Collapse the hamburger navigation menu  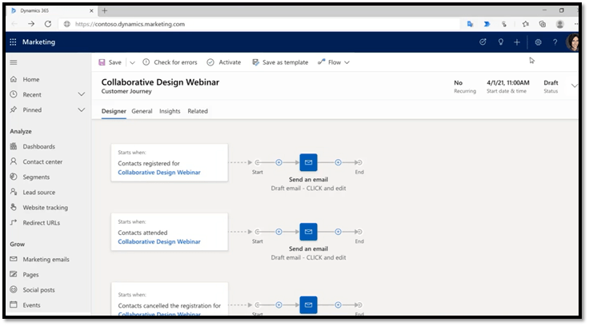click(13, 62)
